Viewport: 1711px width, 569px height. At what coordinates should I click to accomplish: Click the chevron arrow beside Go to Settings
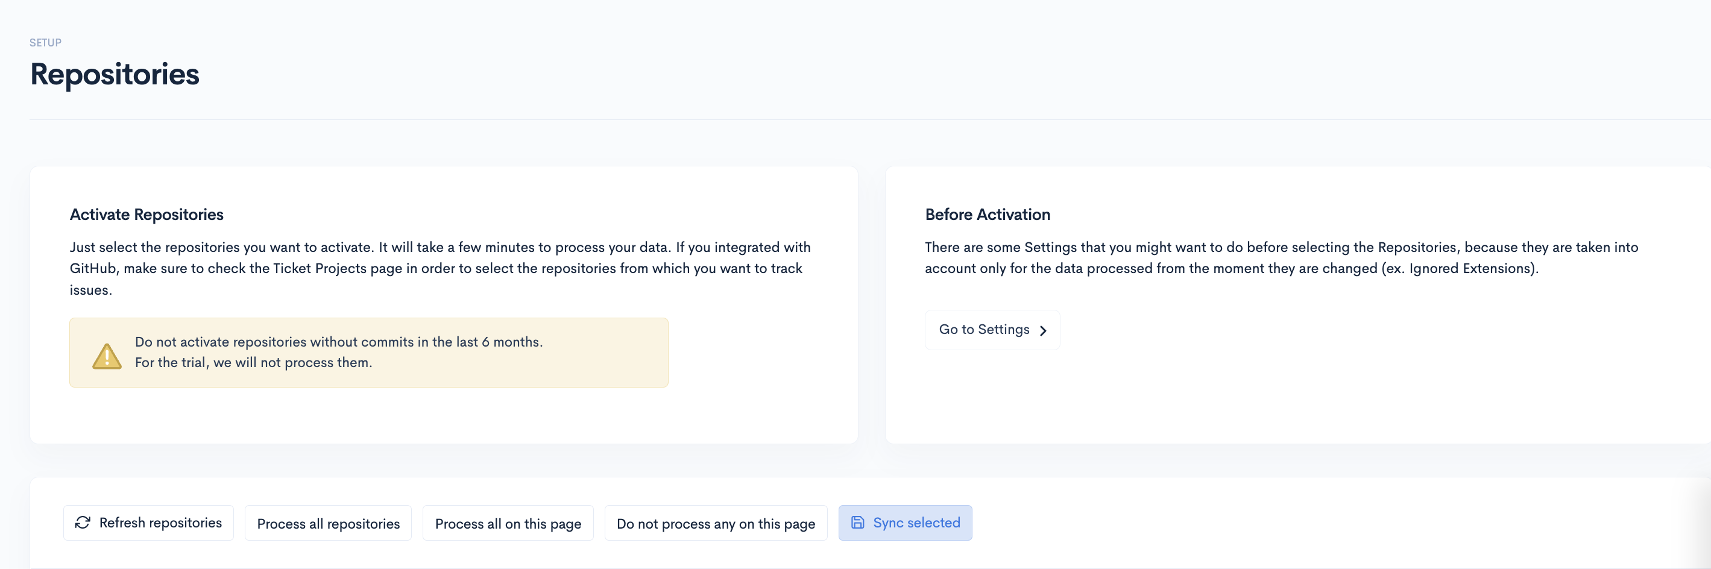point(1043,331)
